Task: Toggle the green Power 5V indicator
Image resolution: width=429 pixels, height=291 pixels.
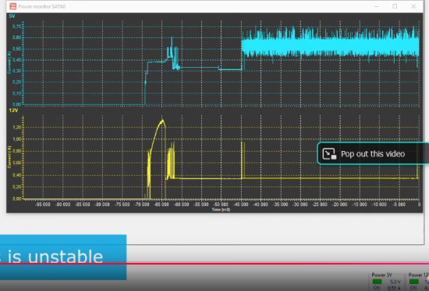Action: coord(377,282)
